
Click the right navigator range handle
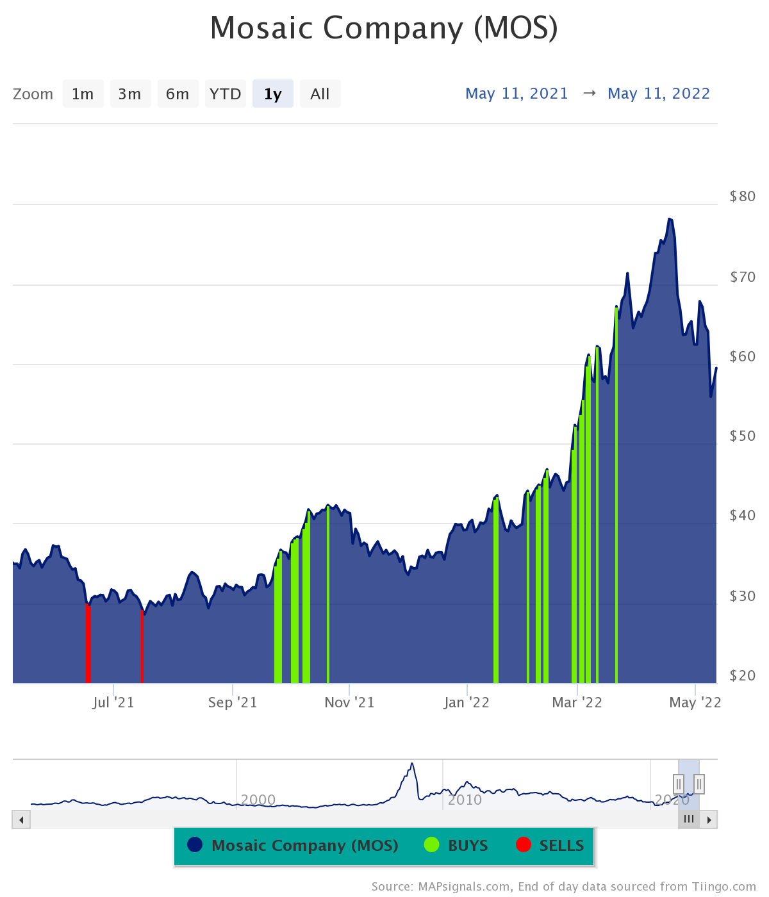click(699, 784)
